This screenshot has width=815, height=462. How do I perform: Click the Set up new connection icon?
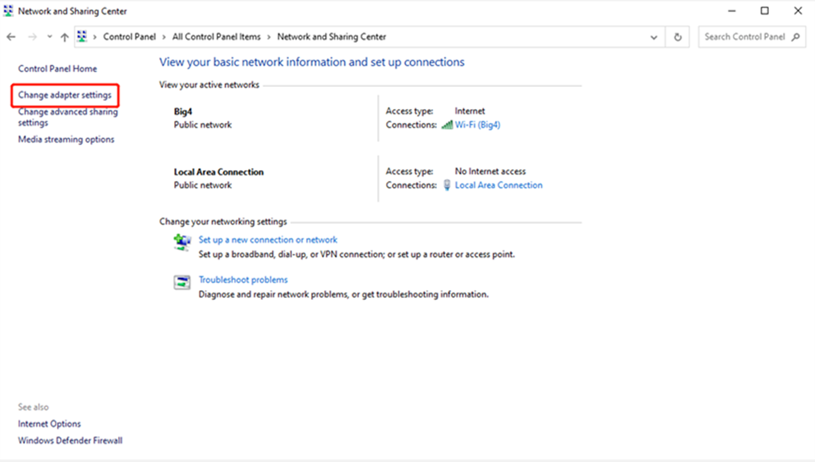(182, 242)
